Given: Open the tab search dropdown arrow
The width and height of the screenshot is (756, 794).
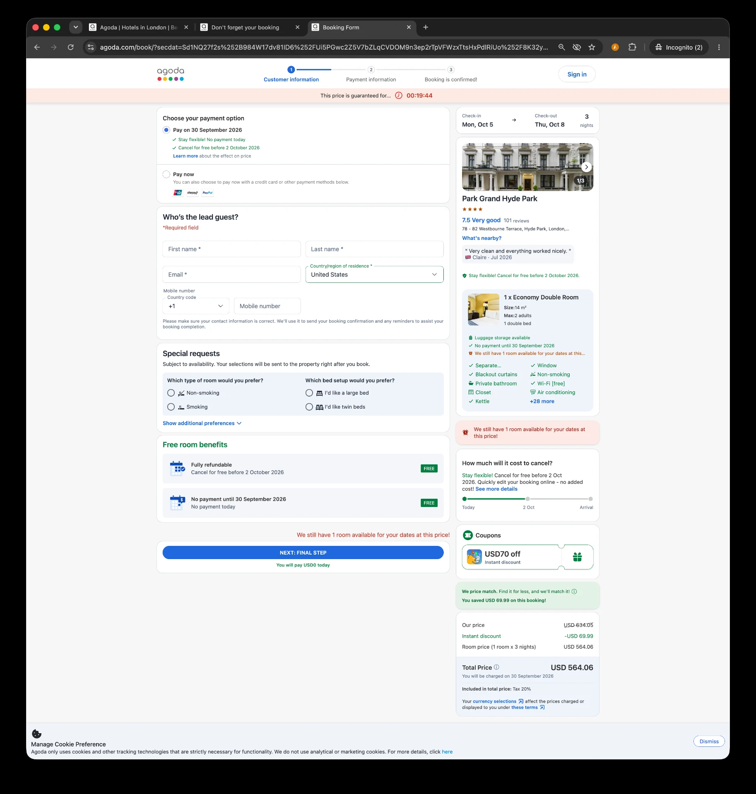Looking at the screenshot, I should point(75,27).
